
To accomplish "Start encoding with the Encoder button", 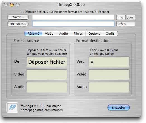I will [x=119, y=107].
